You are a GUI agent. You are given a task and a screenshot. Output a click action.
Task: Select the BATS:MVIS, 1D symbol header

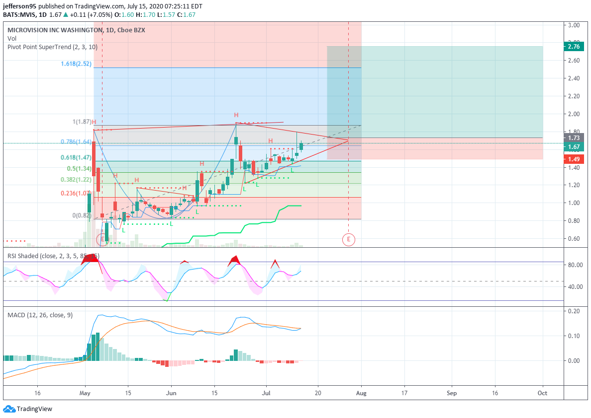(25, 15)
